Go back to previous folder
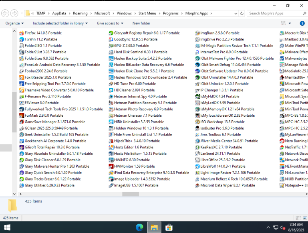The height and width of the screenshot is (233, 308). pos(5,13)
